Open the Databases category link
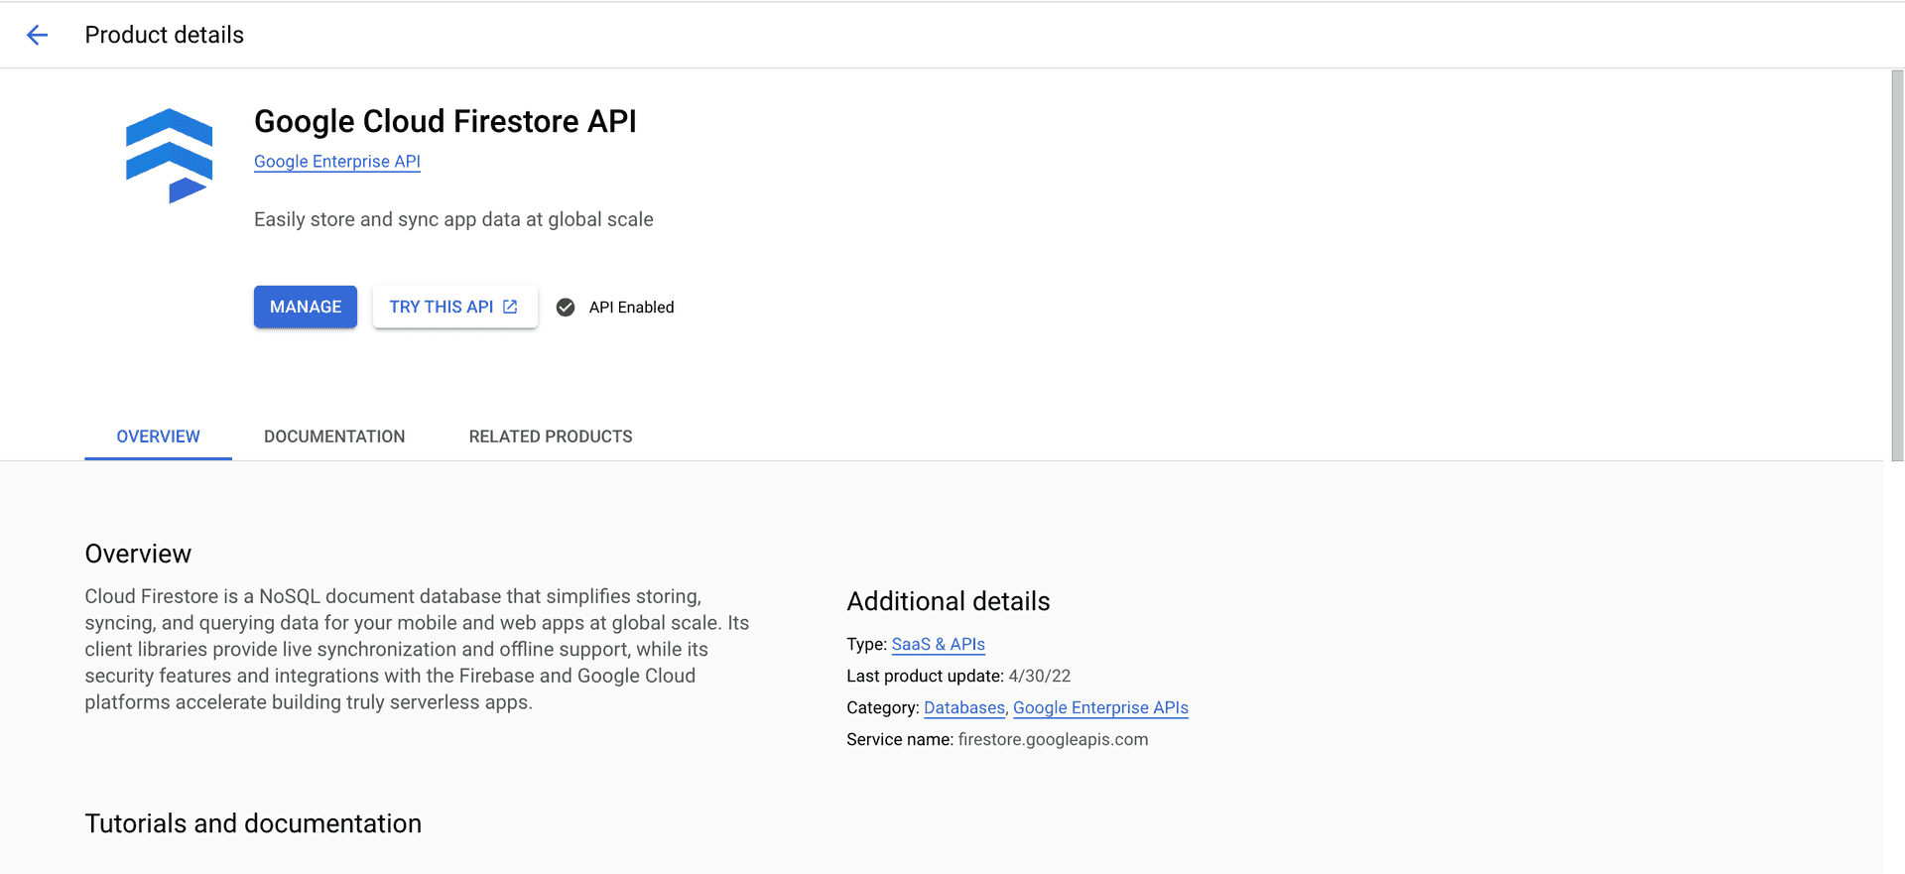The height and width of the screenshot is (874, 1905). (964, 707)
